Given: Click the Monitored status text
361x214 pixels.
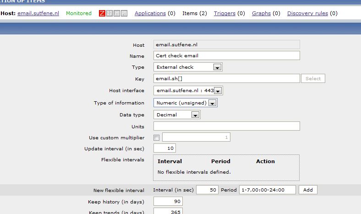Looking at the screenshot, I should click(79, 13).
